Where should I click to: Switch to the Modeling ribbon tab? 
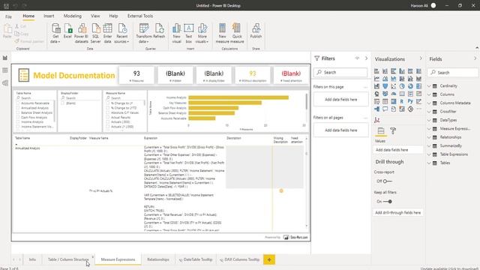click(73, 16)
